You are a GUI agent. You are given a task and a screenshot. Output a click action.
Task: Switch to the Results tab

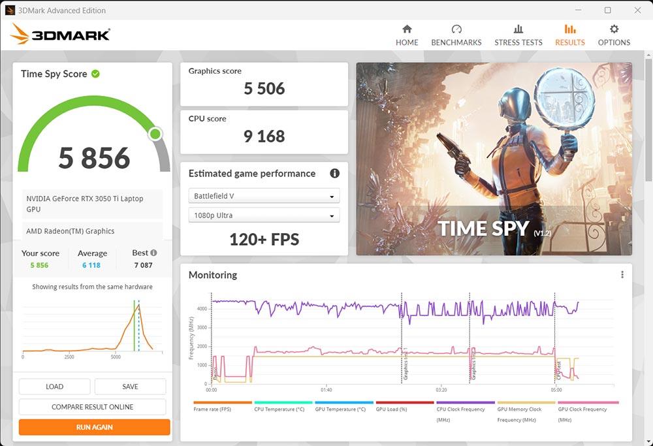[x=570, y=35]
